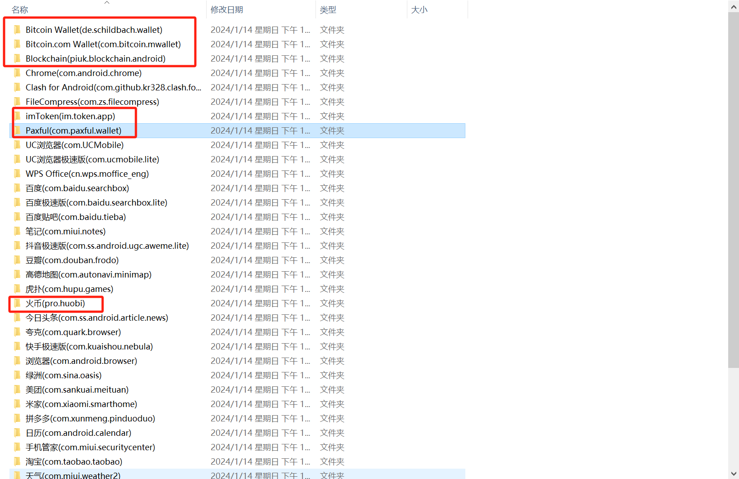The width and height of the screenshot is (739, 479).
Task: Click modified date of Chrome row
Action: 261,73
